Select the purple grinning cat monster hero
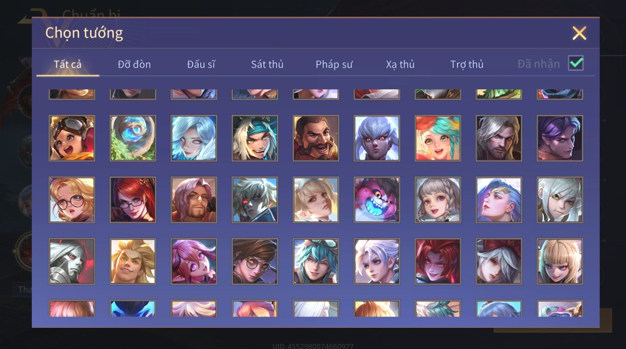Image resolution: width=626 pixels, height=349 pixels. pyautogui.click(x=377, y=200)
